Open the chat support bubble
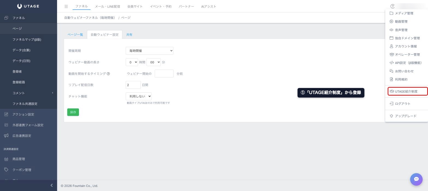 tap(416, 179)
